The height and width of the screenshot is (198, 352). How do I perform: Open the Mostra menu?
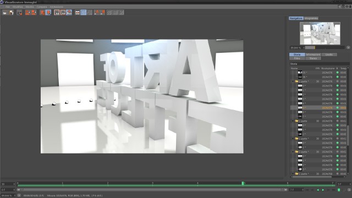coord(29,7)
